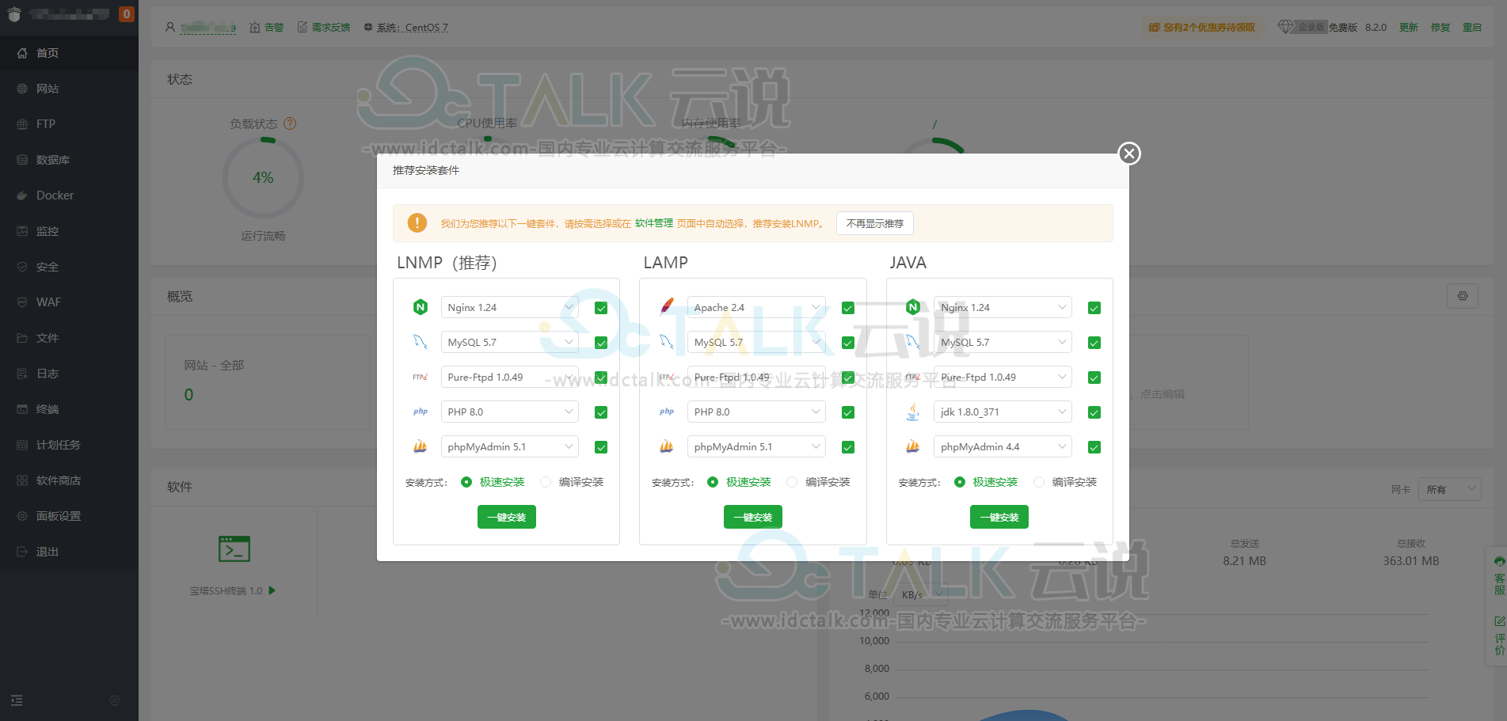Image resolution: width=1507 pixels, height=721 pixels.
Task: Click the coupon notice 您有2个优惠券待领取
Action: point(1204,27)
